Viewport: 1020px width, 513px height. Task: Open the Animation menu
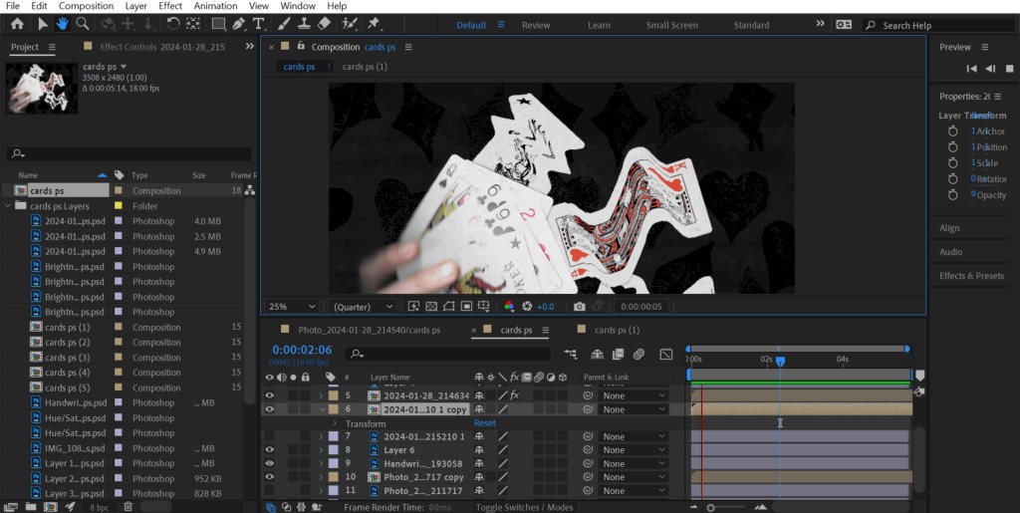click(215, 6)
